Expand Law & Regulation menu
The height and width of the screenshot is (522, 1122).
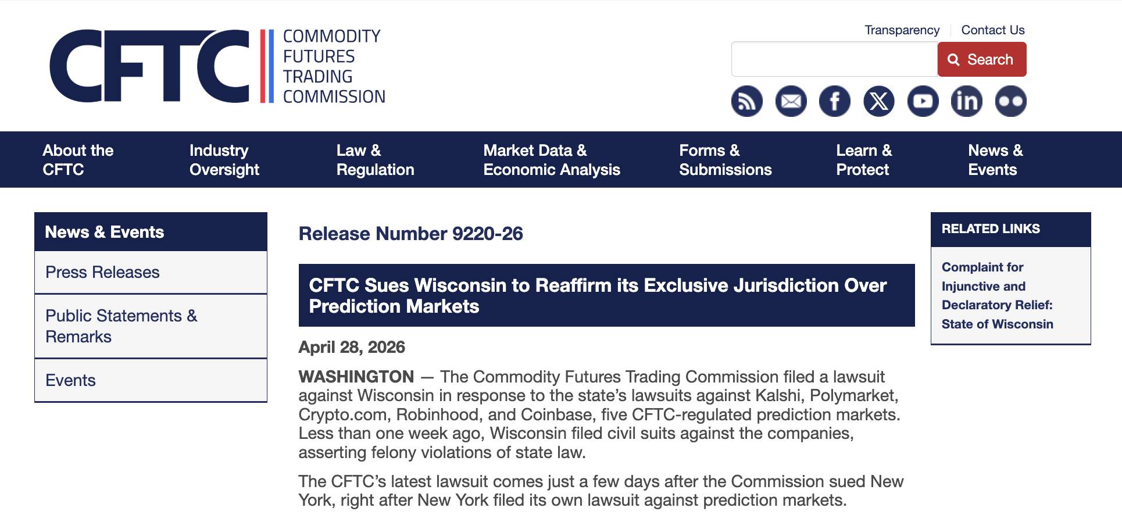(x=375, y=160)
